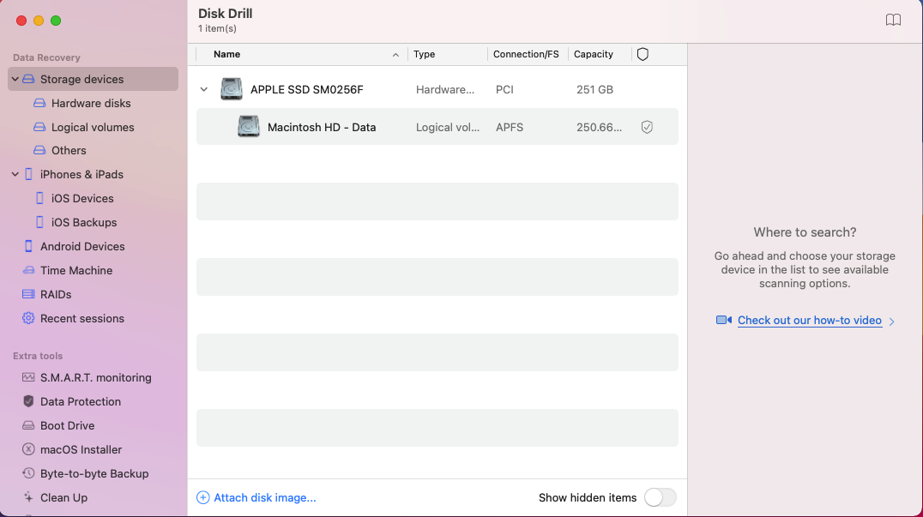Image resolution: width=923 pixels, height=517 pixels.
Task: Collapse the APPLE SSD SM0256F row
Action: [203, 89]
